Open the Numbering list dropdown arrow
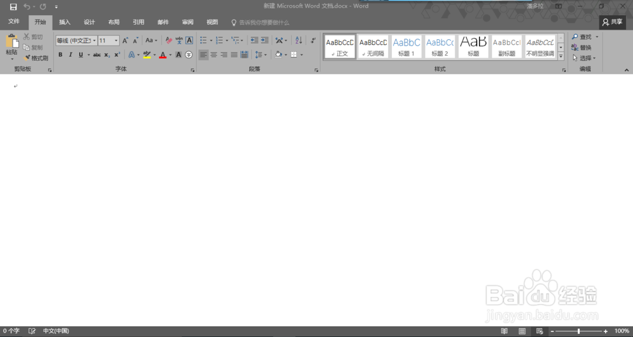Screen dimensions: 633x337 (x=227, y=40)
